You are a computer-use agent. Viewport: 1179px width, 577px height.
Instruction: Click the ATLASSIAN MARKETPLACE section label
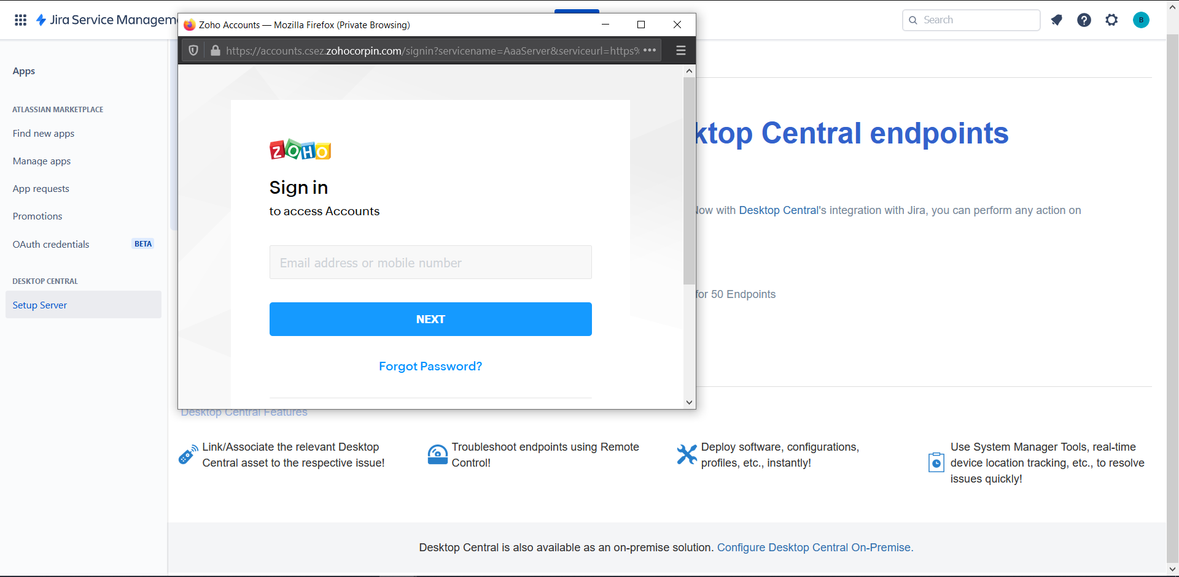coord(58,110)
